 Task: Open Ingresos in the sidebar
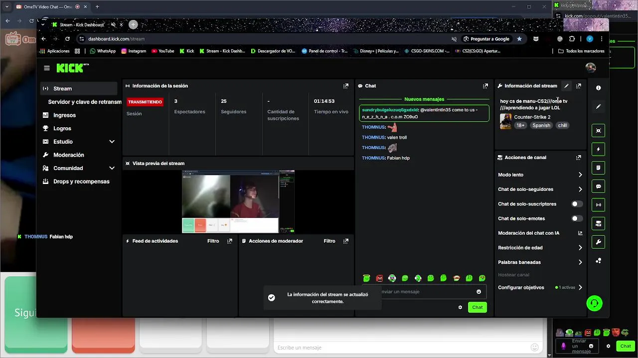(79, 115)
